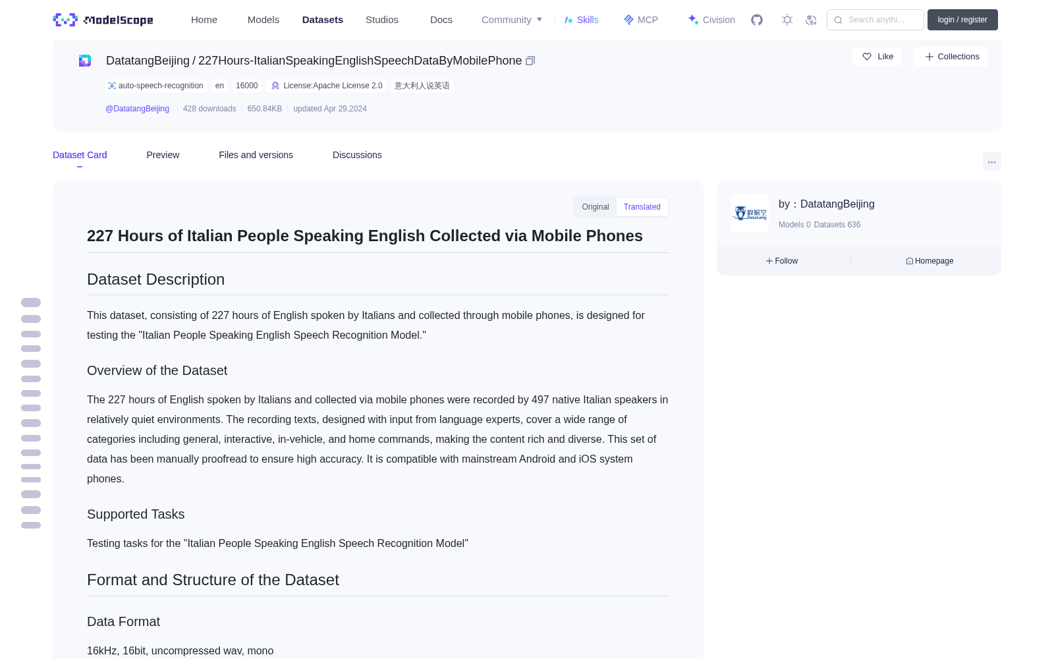Viewport: 1054px width, 659px height.
Task: Click the updated Apr 29,2024 text
Action: [330, 109]
